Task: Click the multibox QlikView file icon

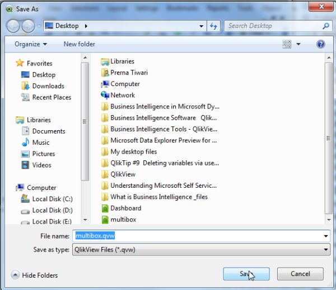Action: pyautogui.click(x=105, y=220)
